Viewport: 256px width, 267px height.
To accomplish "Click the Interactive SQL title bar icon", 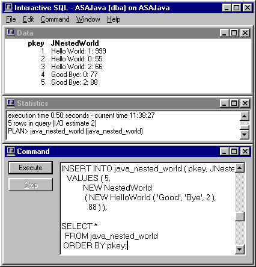I will (x=8, y=8).
